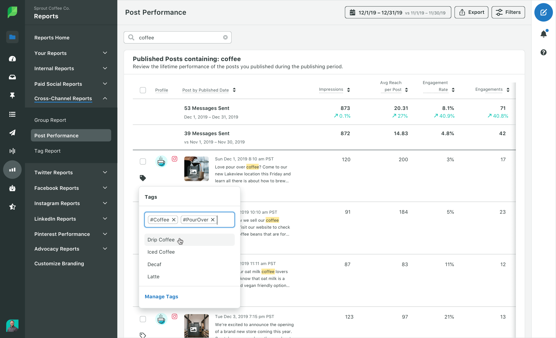This screenshot has width=556, height=338.
Task: Open the notifications bell
Action: click(543, 34)
